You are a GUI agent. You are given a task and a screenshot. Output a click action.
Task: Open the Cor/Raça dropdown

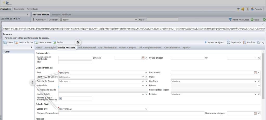[x=255, y=81]
